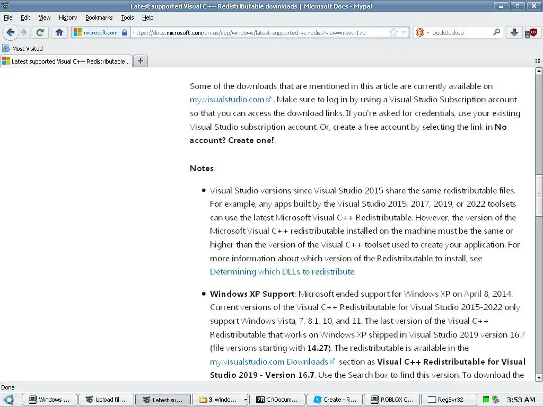Switch to RegSvr32 taskbar window
This screenshot has height=407, width=543.
click(x=449, y=400)
